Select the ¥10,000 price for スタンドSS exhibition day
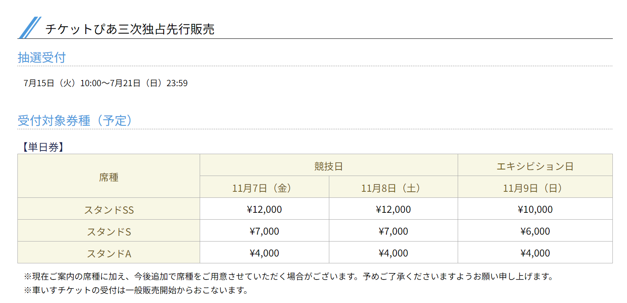Image resolution: width=627 pixels, height=303 pixels. (535, 209)
